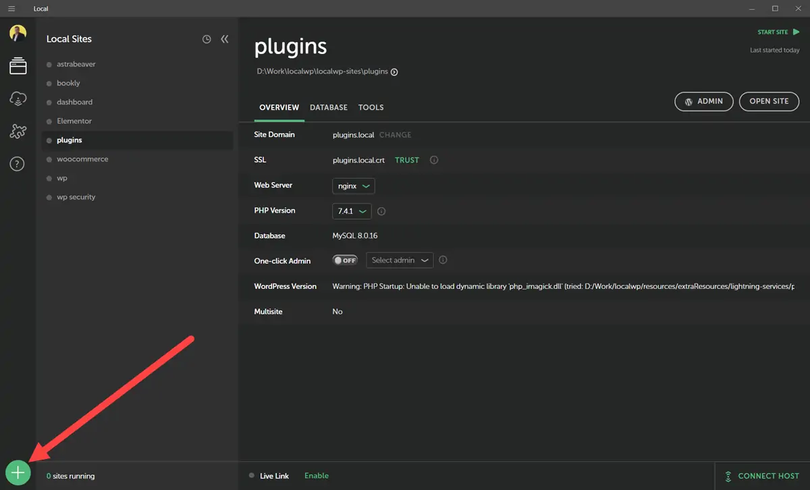Open the Local Sites sidebar icon
The image size is (810, 490).
(18, 66)
